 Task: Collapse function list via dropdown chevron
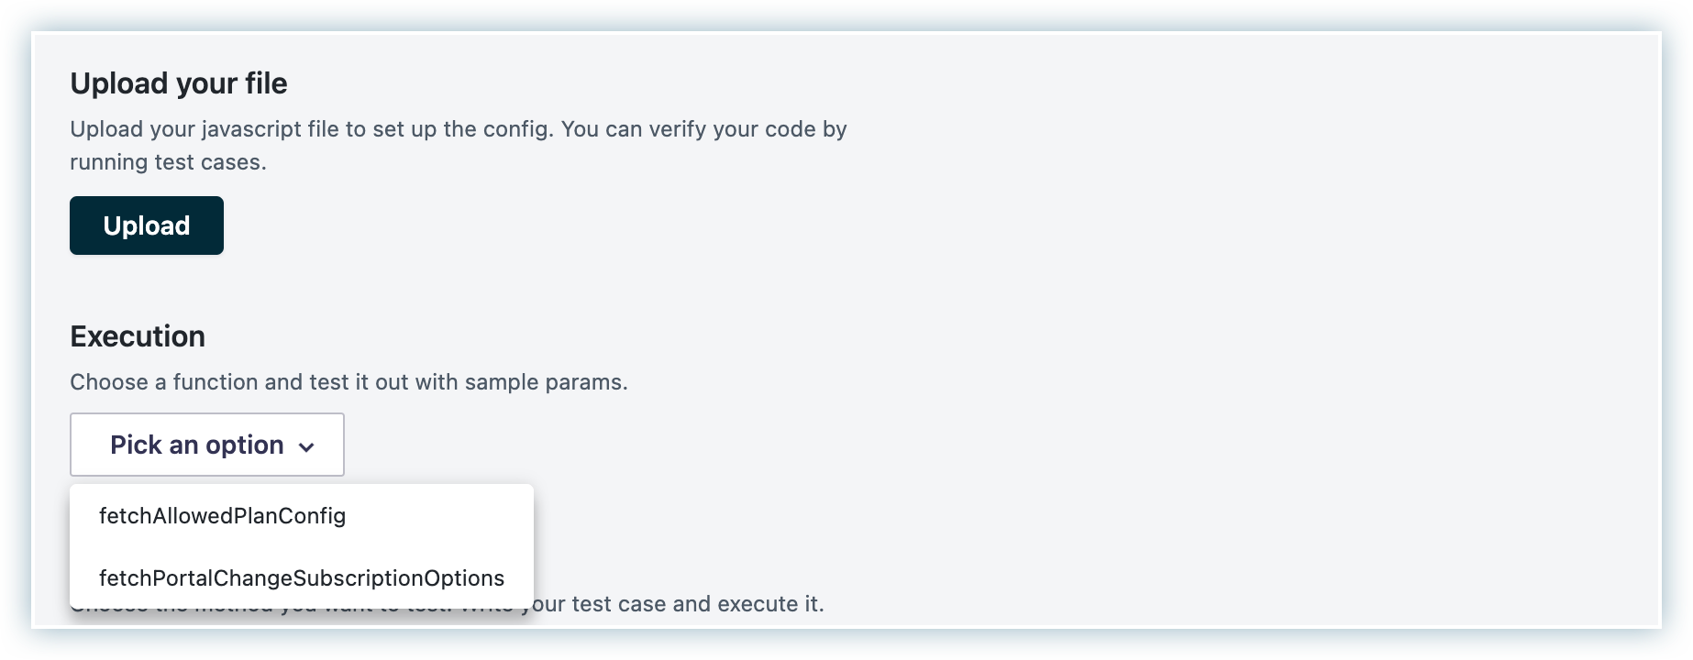(x=306, y=447)
